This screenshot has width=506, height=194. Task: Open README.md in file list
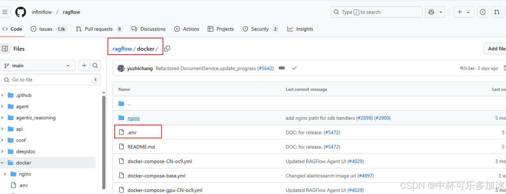(141, 147)
